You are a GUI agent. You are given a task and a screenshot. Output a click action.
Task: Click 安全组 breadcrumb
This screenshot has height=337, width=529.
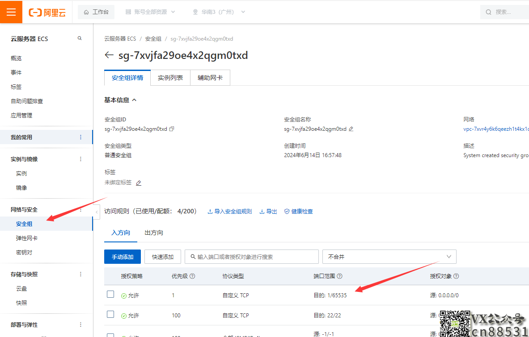[x=153, y=39]
